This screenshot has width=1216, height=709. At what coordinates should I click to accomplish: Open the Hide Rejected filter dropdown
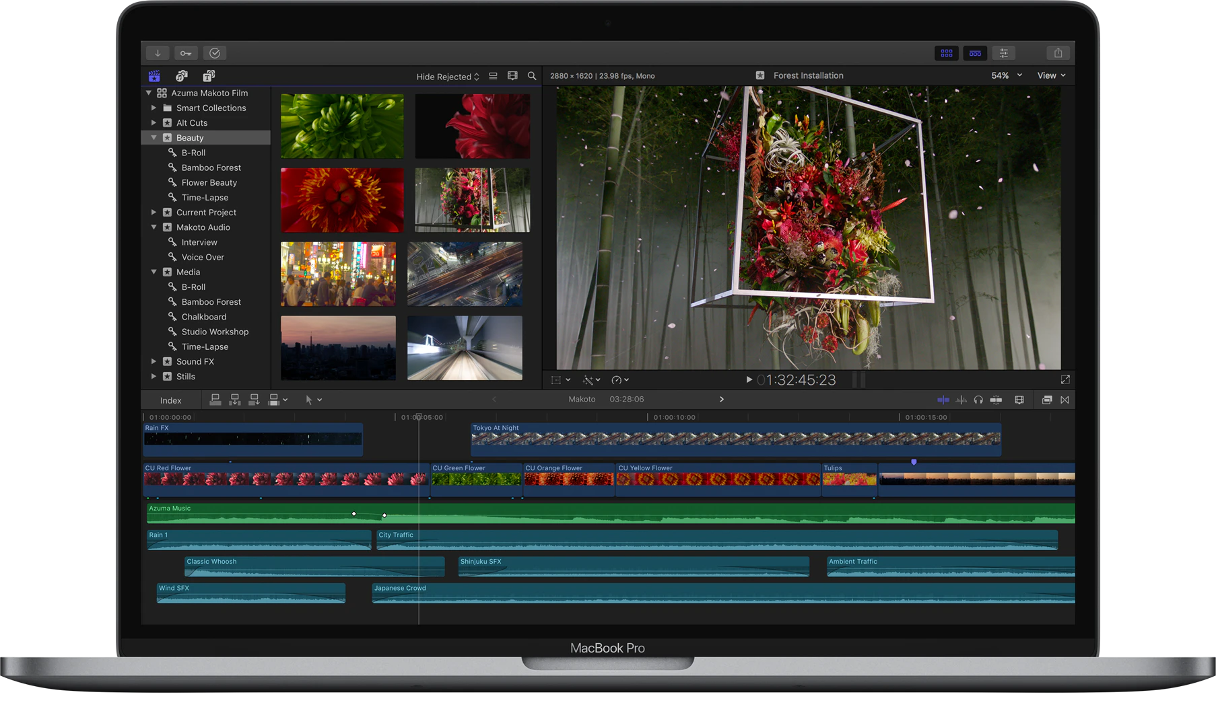(x=446, y=76)
